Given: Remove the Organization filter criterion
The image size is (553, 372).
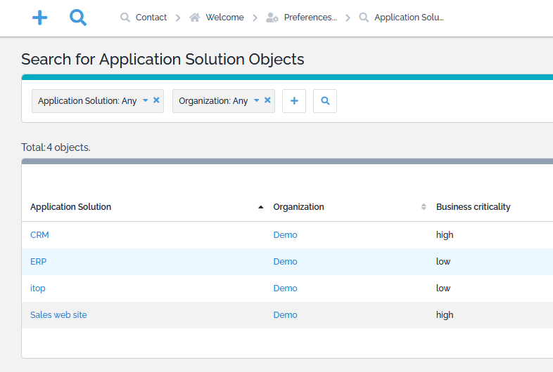Looking at the screenshot, I should (267, 100).
